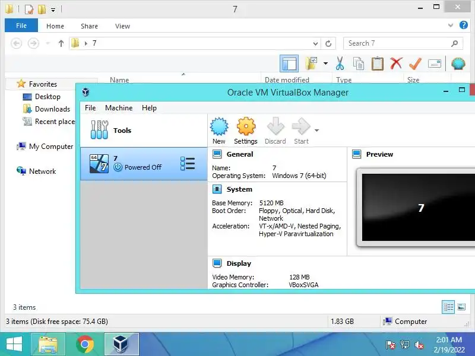This screenshot has width=475, height=356.
Task: Open the Start button dropdown arrow
Action: tap(316, 131)
